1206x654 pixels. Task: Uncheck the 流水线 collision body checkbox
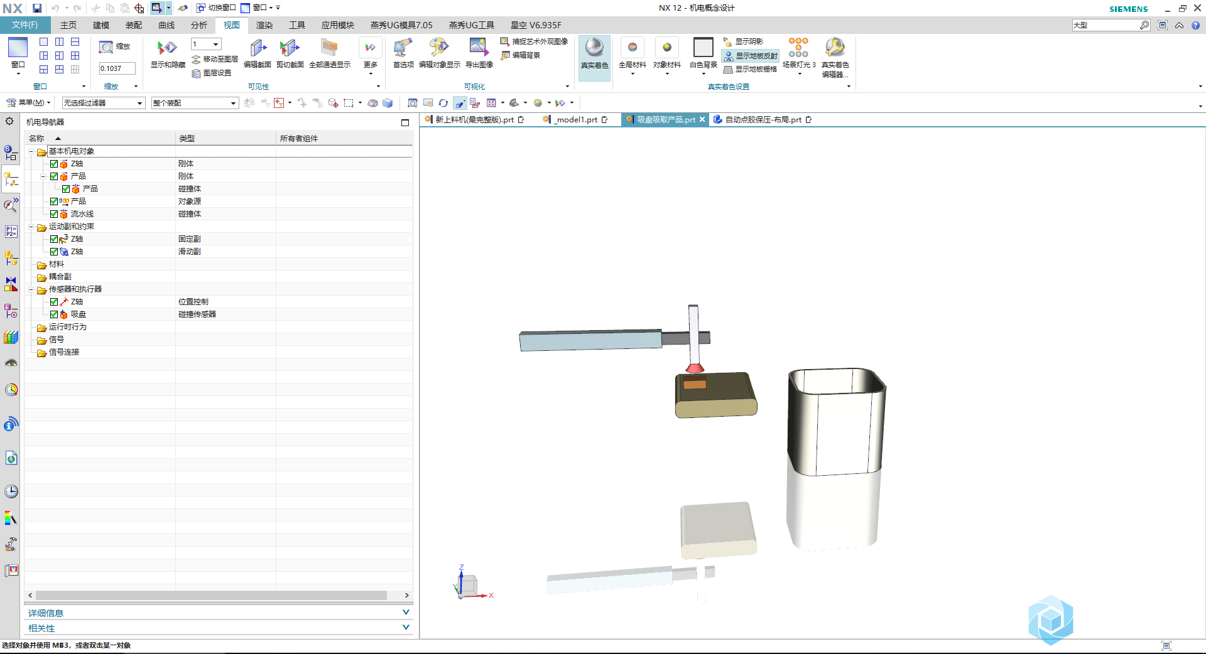pyautogui.click(x=54, y=214)
